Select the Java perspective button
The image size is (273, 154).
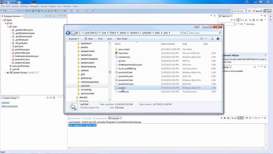pos(267,11)
